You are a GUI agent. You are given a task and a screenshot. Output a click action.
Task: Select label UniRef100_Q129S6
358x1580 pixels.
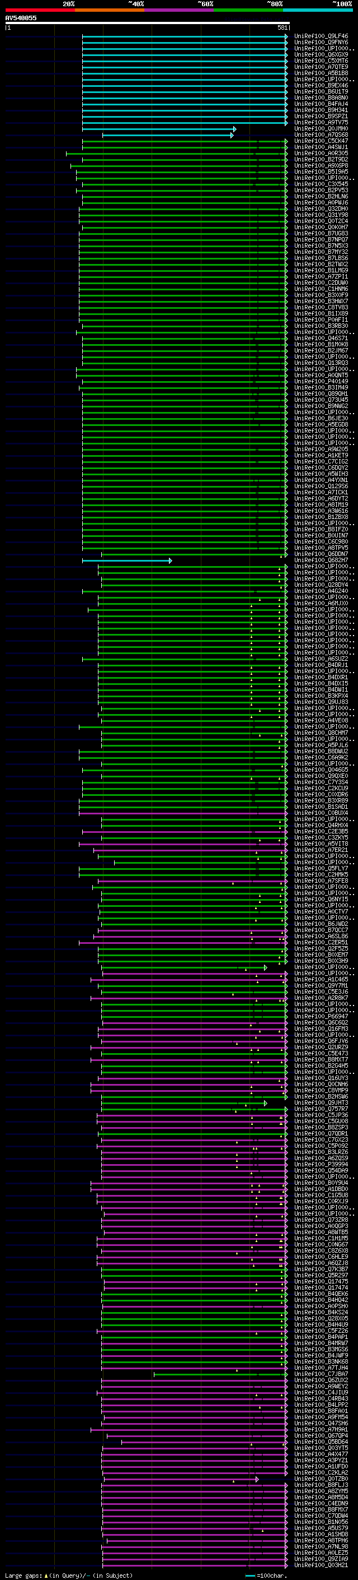point(321,486)
